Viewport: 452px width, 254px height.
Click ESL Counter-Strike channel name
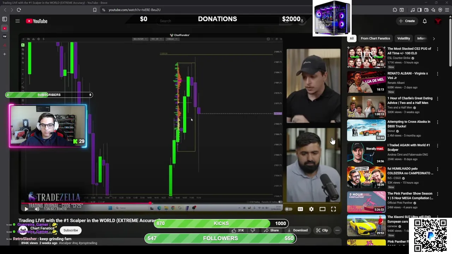[x=399, y=58]
